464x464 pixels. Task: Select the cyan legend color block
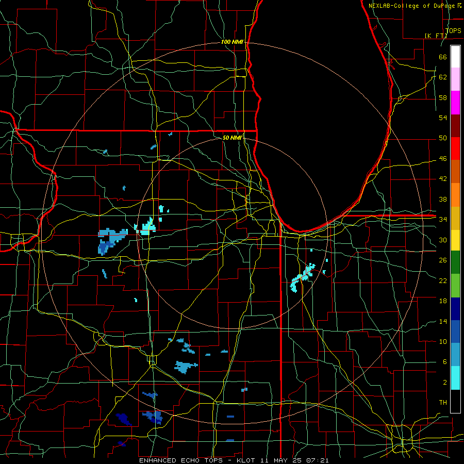point(455,378)
